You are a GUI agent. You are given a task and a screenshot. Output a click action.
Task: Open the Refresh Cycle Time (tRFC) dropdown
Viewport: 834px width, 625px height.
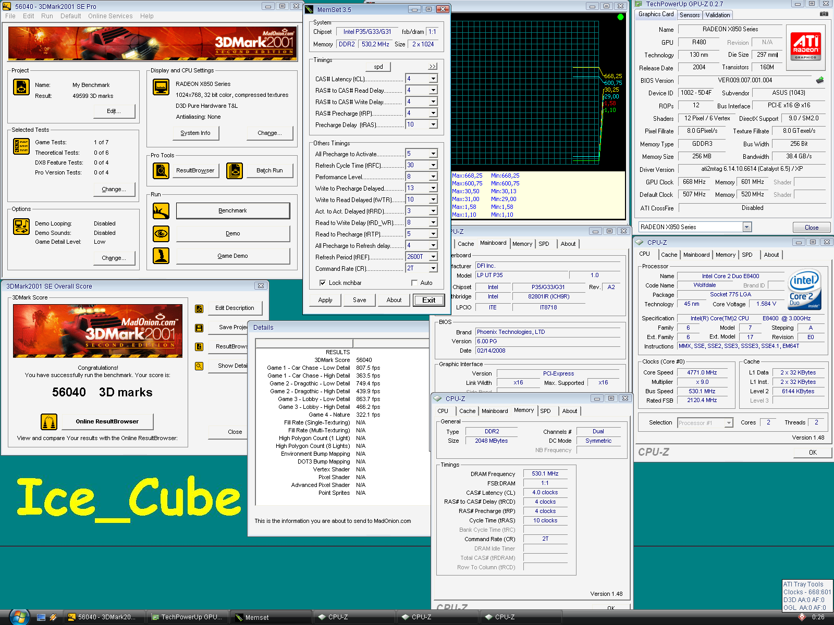[x=433, y=165]
